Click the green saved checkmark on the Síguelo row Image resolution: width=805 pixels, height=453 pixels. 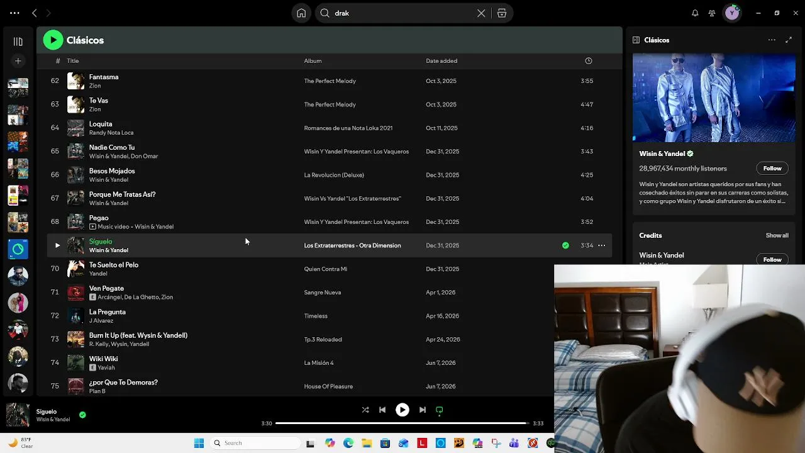coord(565,245)
